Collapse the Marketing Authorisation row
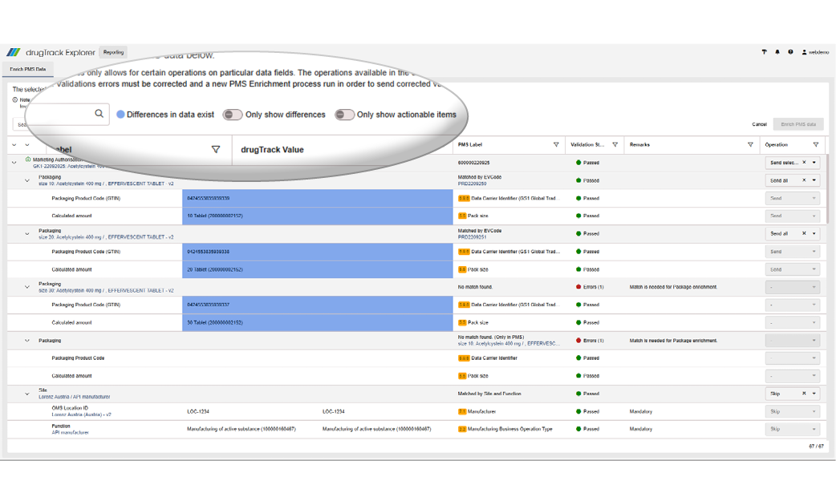Image resolution: width=836 pixels, height=501 pixels. pos(14,163)
